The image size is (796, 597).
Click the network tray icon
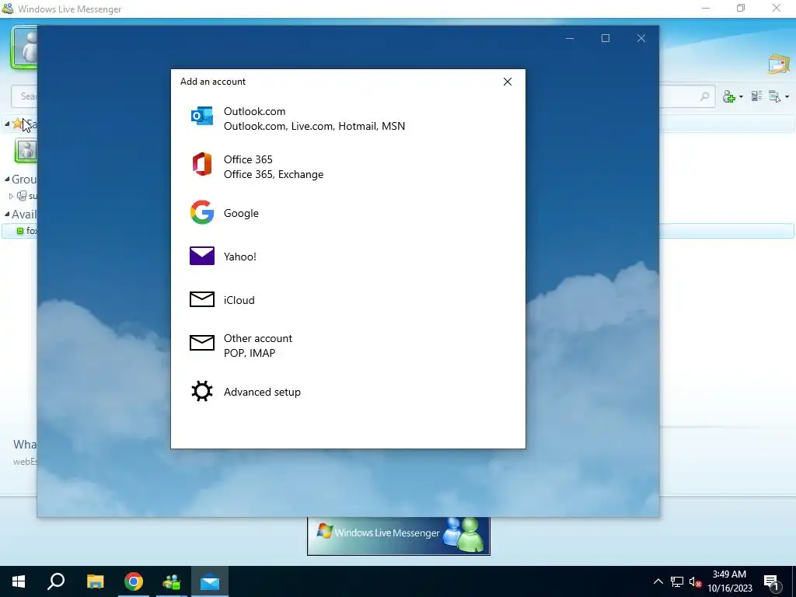pyautogui.click(x=677, y=581)
